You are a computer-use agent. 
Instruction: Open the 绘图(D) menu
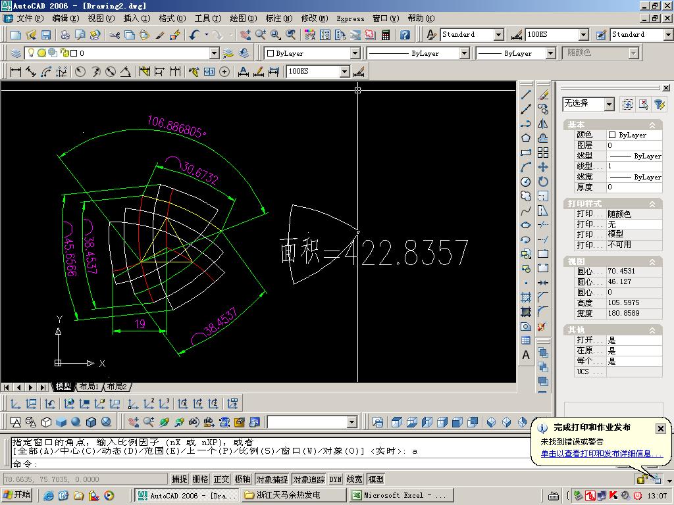click(244, 18)
